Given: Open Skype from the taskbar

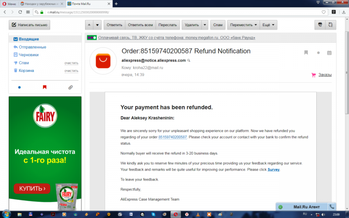Looking at the screenshot, I should (x=154, y=215).
